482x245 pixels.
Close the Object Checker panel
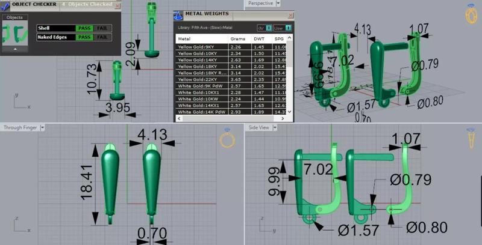pyautogui.click(x=117, y=6)
